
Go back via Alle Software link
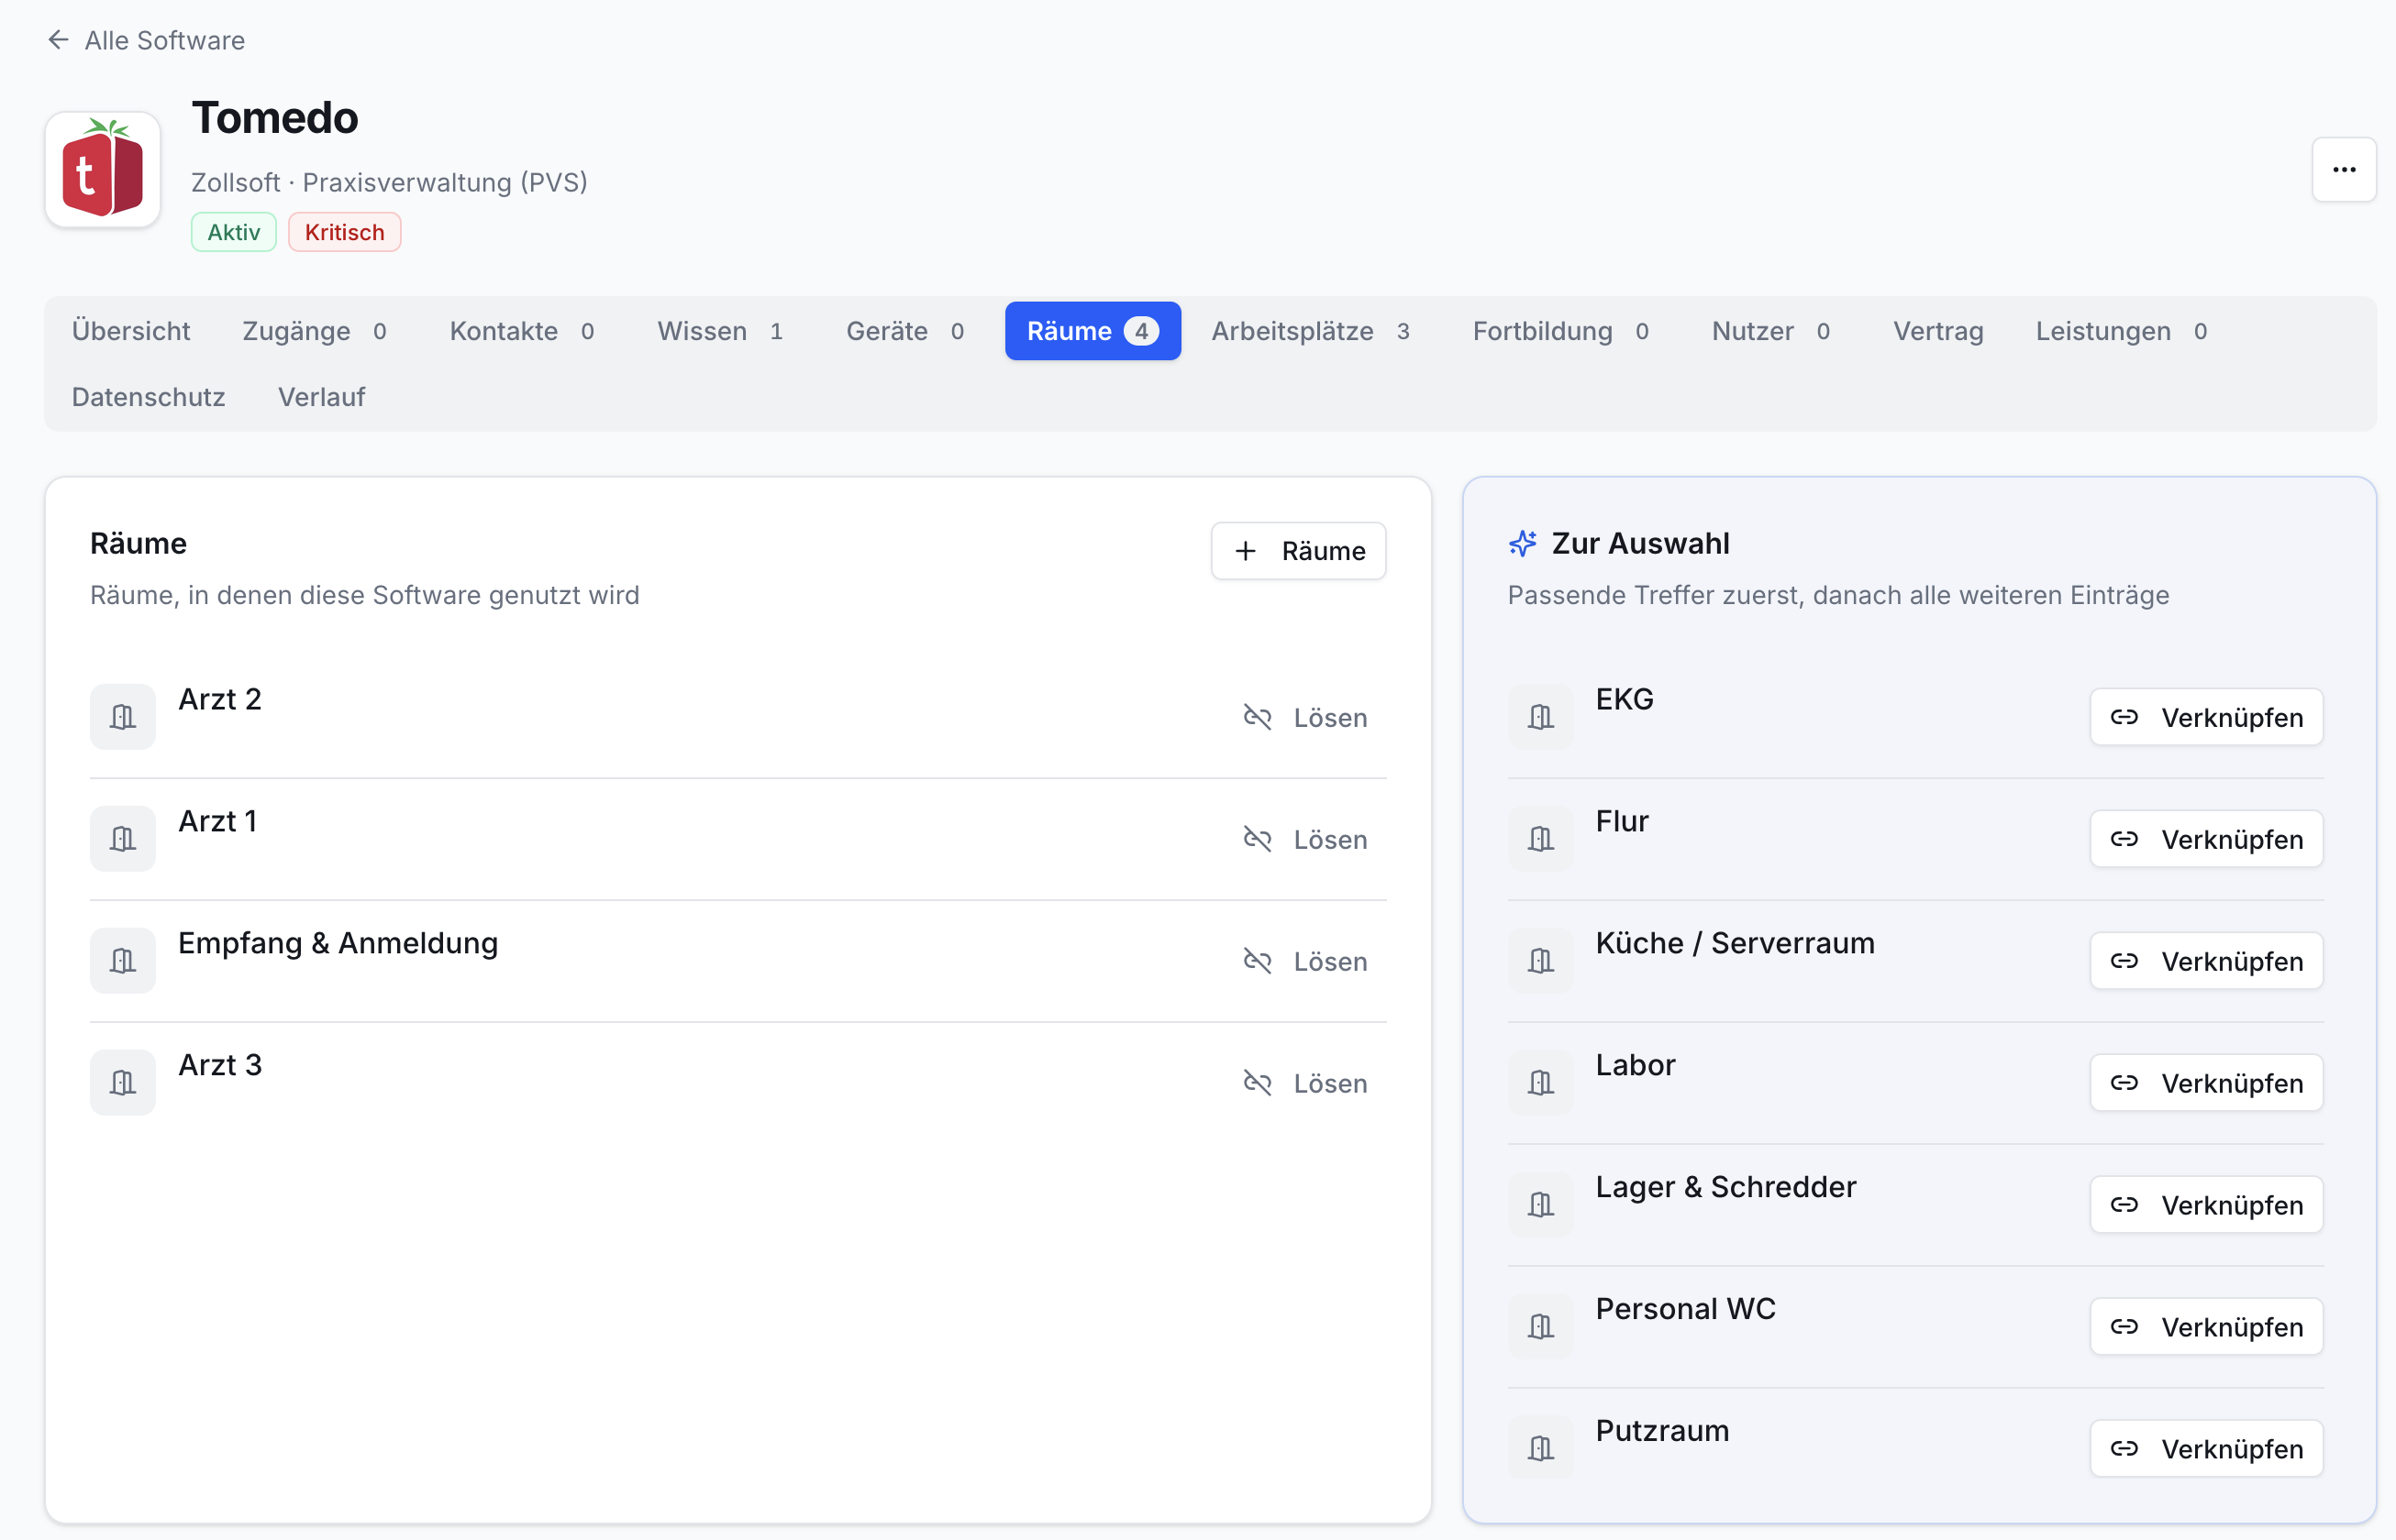[146, 40]
